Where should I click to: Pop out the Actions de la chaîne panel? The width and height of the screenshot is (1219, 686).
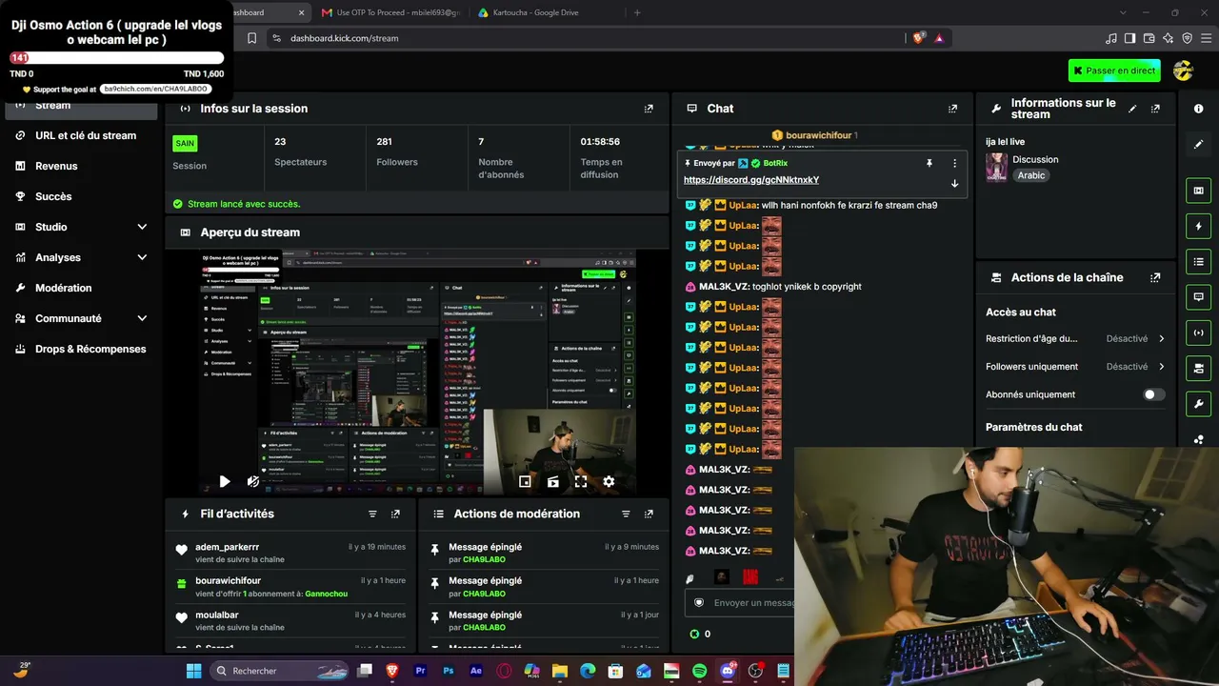point(1155,278)
